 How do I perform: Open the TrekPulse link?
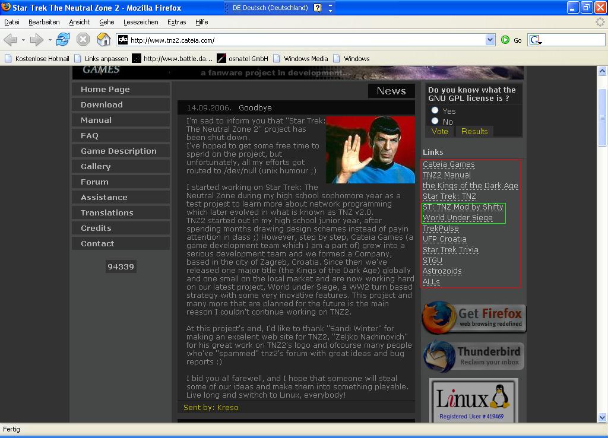tap(441, 228)
